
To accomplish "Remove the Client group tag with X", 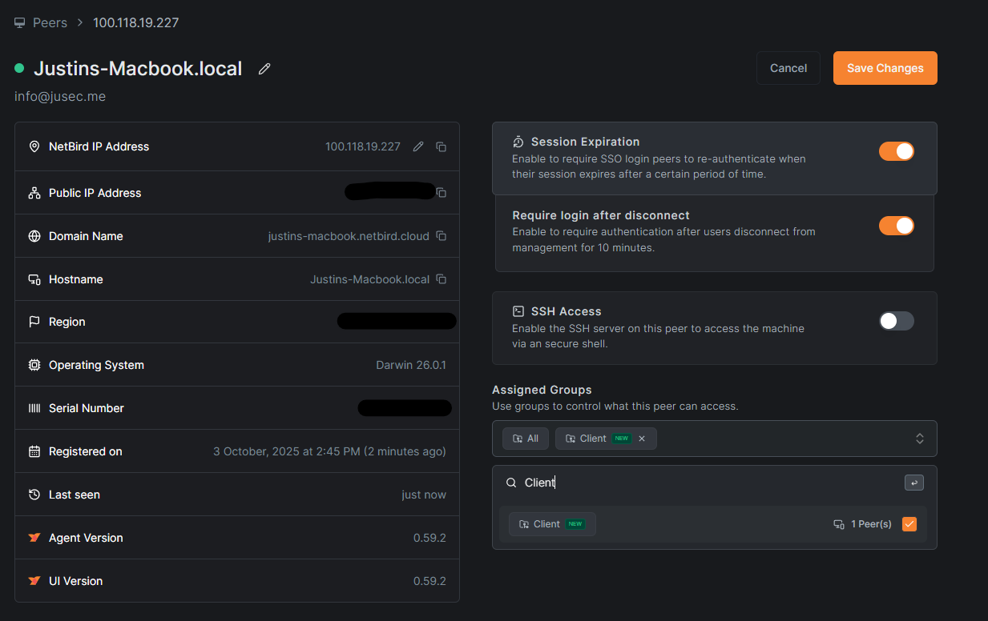I will 642,439.
